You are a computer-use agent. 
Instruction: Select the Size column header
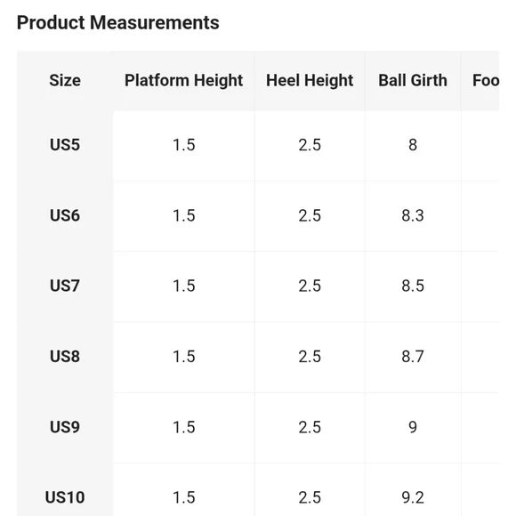65,80
